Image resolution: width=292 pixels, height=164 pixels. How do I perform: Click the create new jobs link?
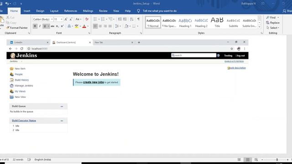click(93, 82)
